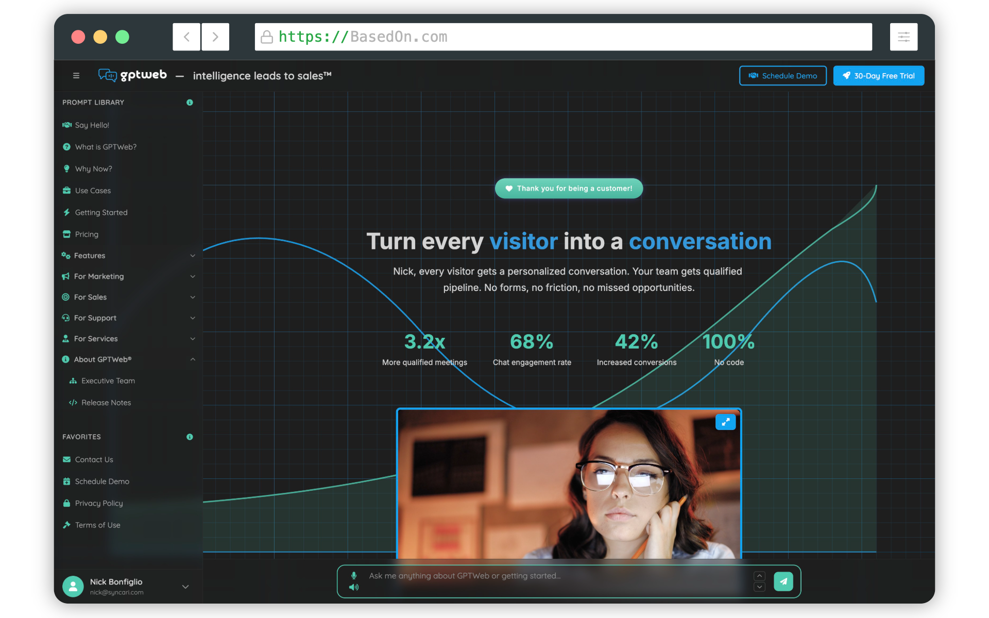Click the woman with glasses video
Screen dimensions: 989x618
[569, 484]
